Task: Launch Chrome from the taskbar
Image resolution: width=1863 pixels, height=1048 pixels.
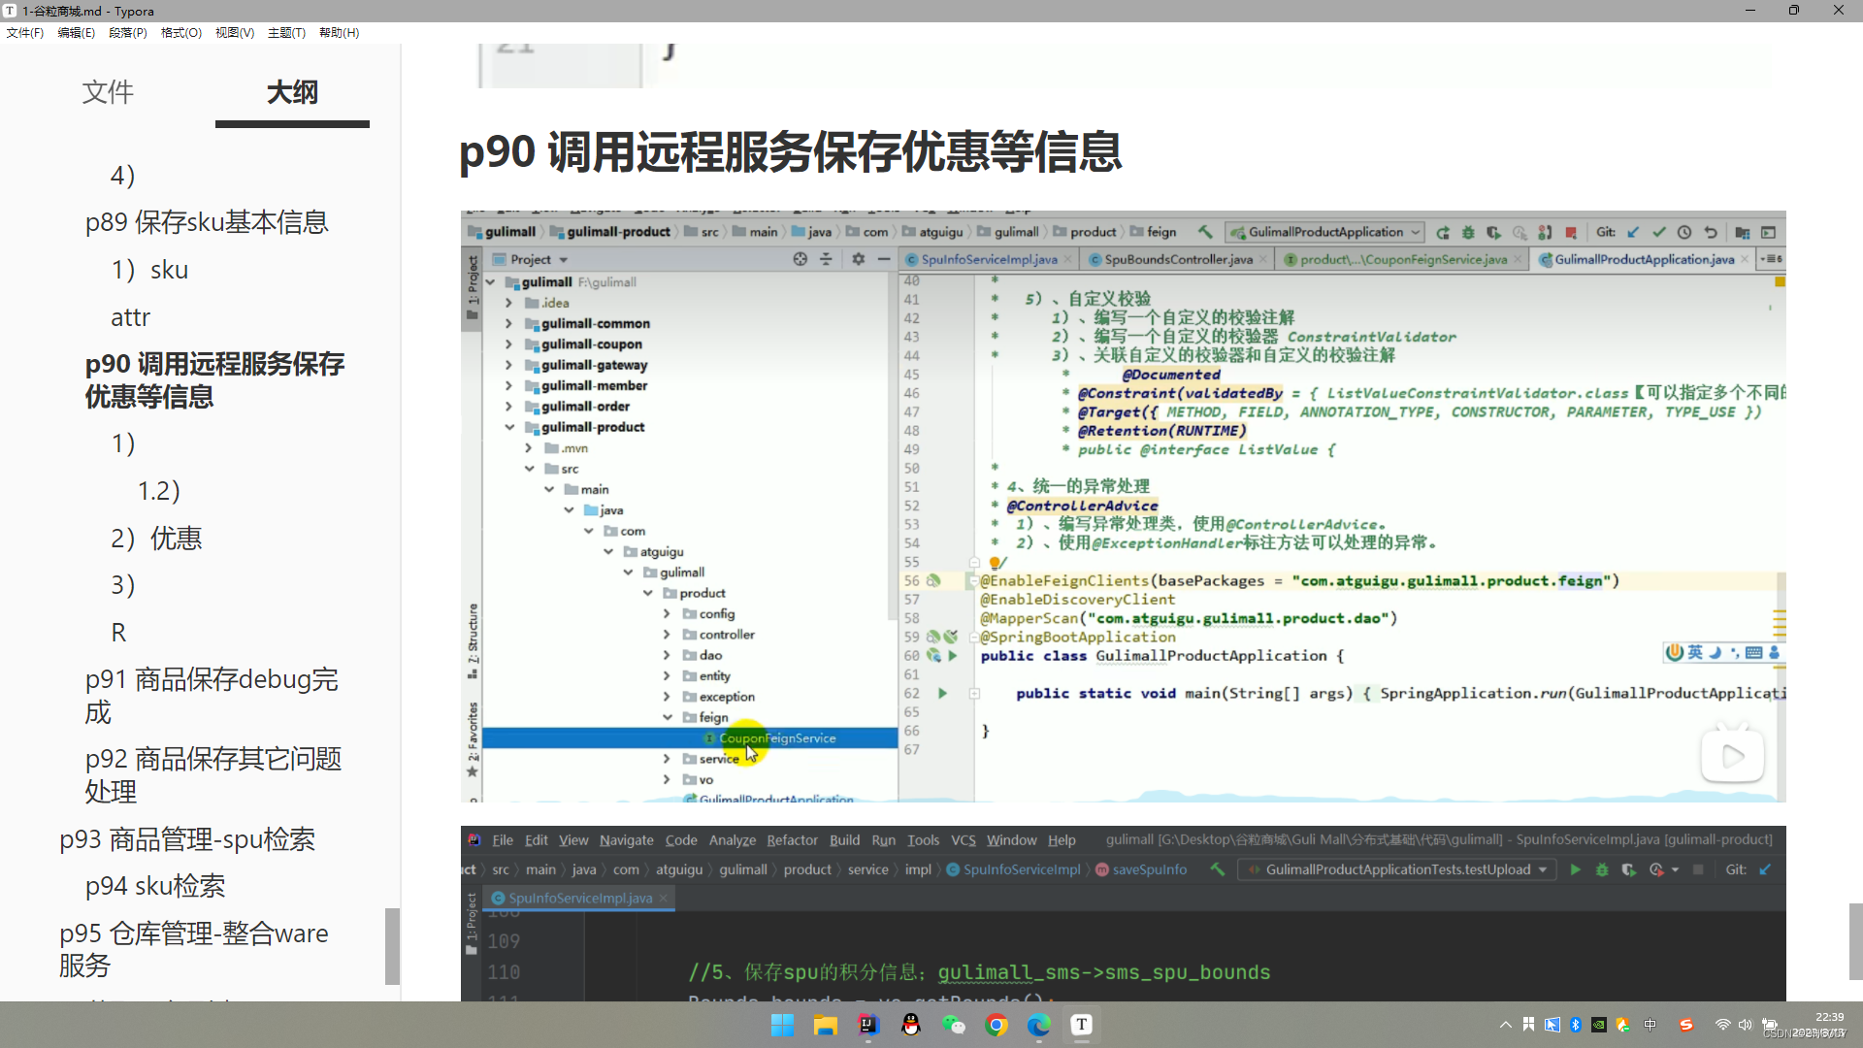Action: pyautogui.click(x=997, y=1025)
